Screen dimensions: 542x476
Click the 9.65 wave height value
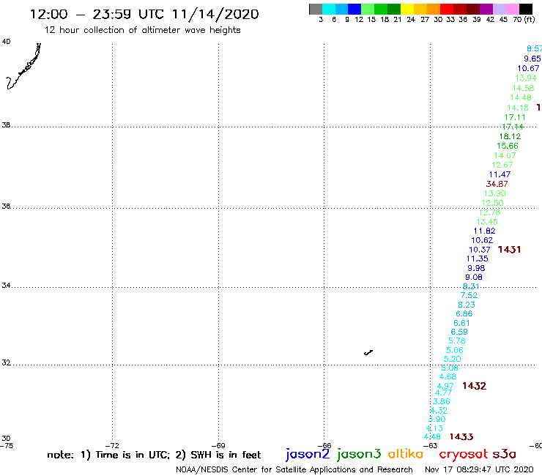(532, 59)
